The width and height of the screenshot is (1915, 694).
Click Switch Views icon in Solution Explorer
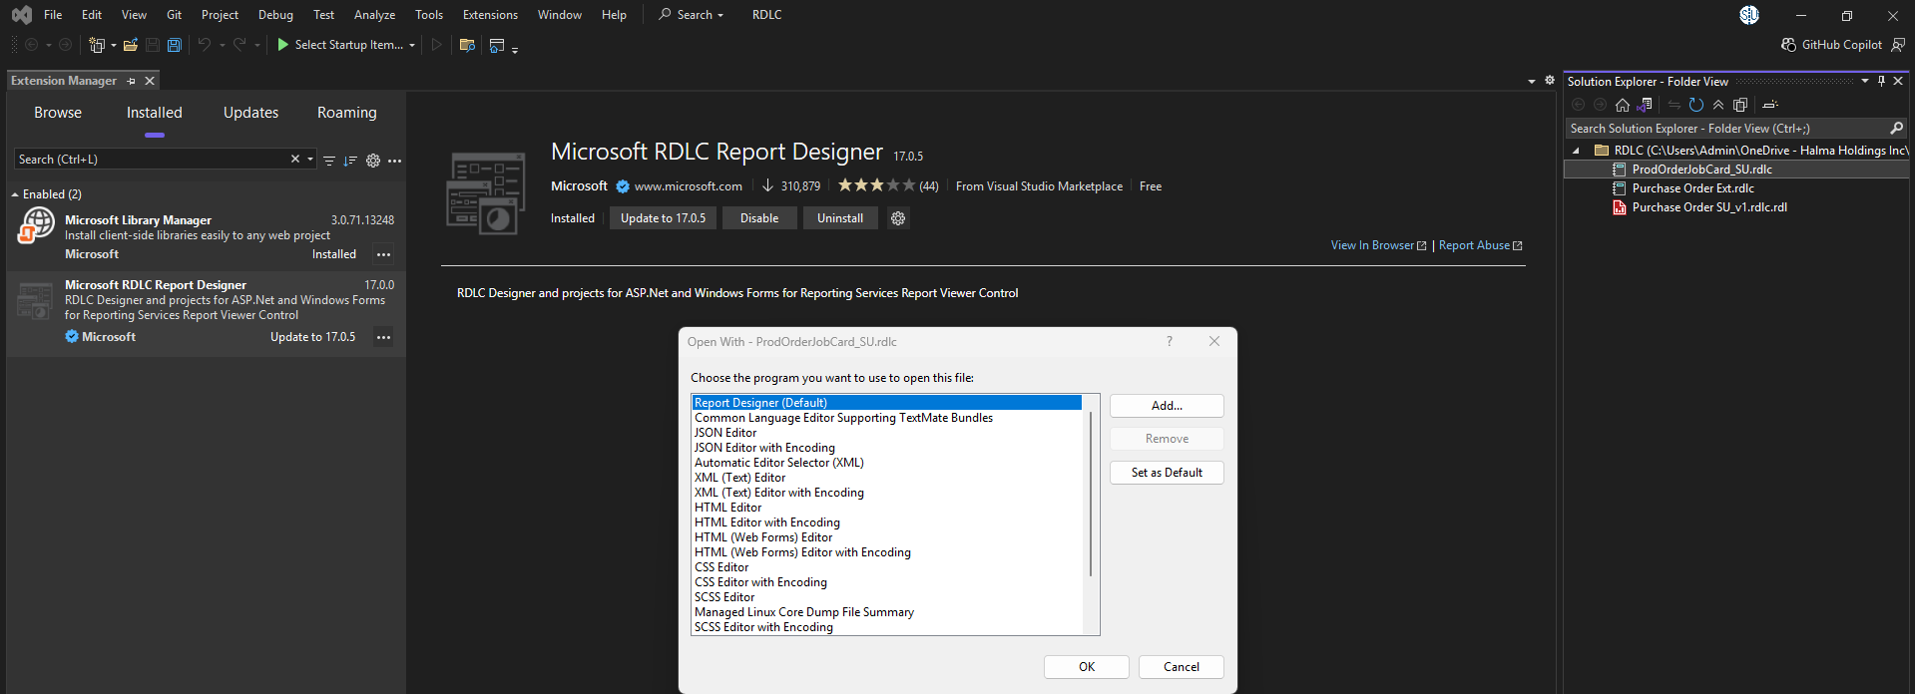pos(1645,105)
